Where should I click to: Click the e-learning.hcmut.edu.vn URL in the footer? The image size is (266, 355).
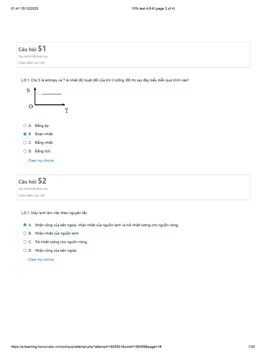click(x=87, y=347)
